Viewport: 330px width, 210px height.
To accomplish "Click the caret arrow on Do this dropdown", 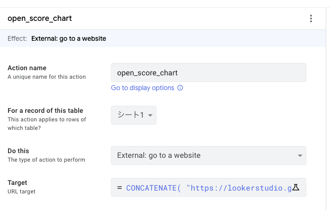I will pyautogui.click(x=300, y=155).
